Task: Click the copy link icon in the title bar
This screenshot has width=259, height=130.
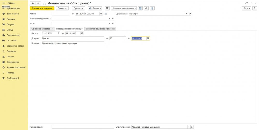Action: click(246, 3)
